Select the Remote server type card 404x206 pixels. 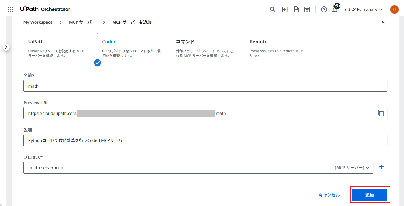[x=279, y=48]
